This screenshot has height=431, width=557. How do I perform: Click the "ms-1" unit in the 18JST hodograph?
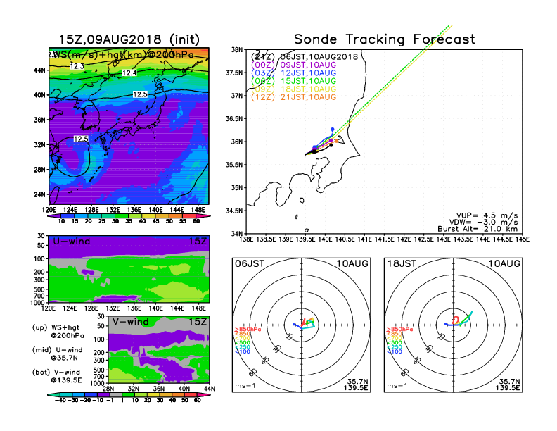point(397,385)
